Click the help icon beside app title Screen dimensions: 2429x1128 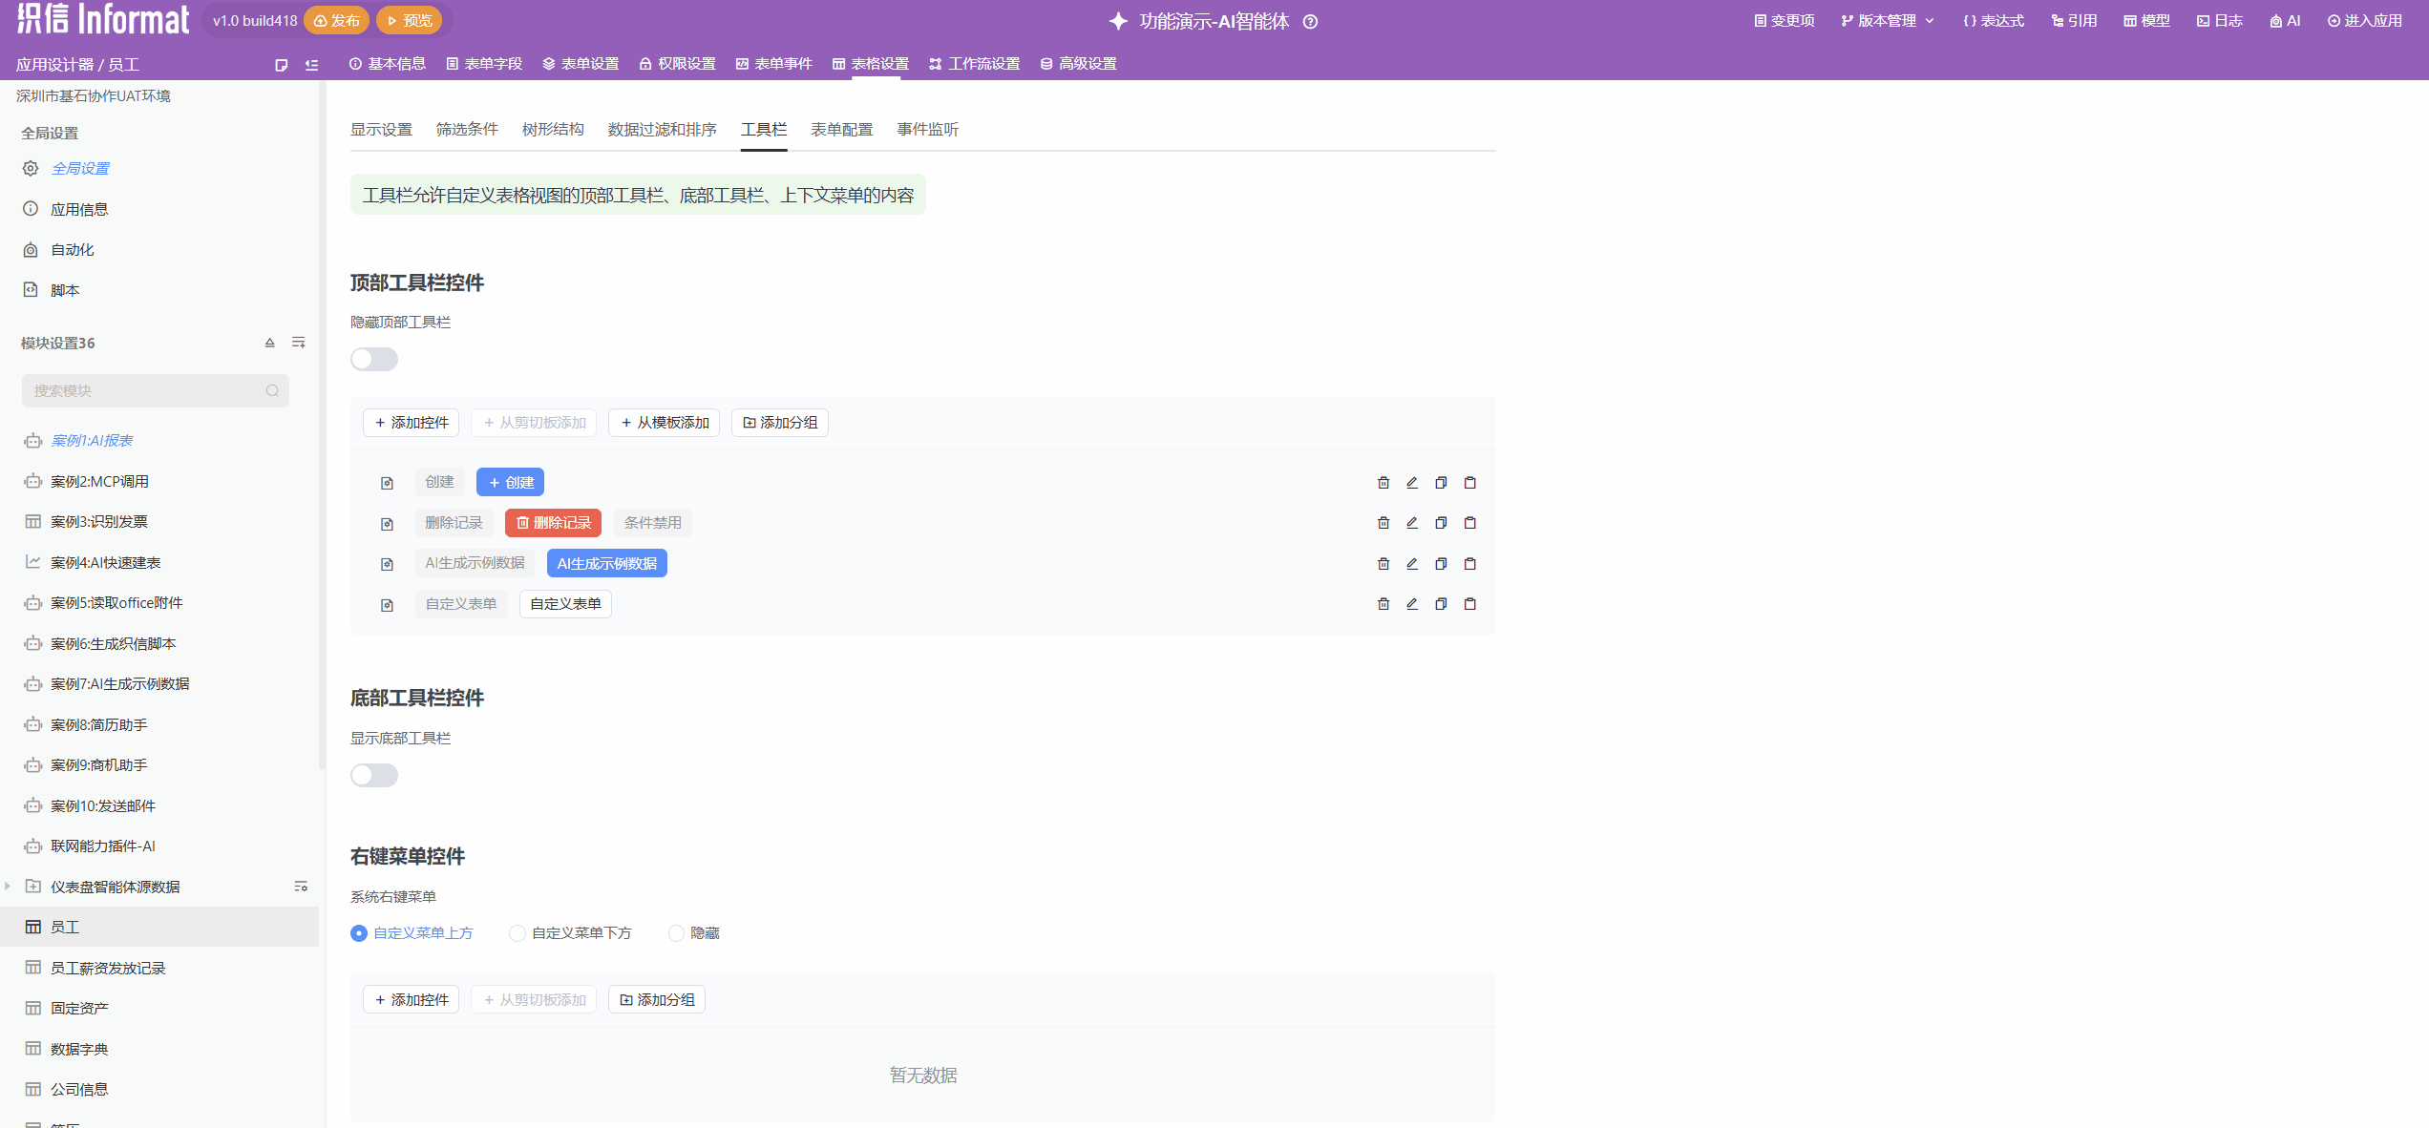(x=1311, y=22)
